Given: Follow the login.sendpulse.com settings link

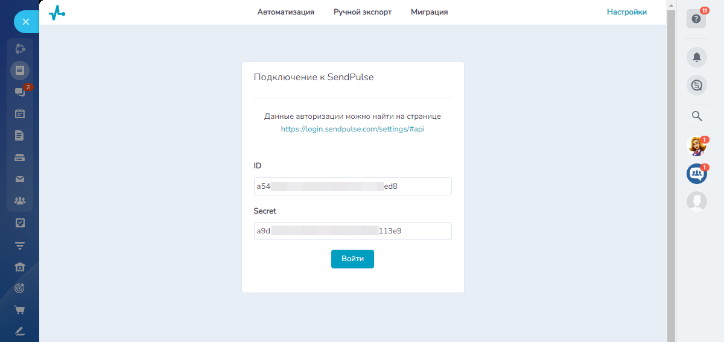Looking at the screenshot, I should click(352, 129).
